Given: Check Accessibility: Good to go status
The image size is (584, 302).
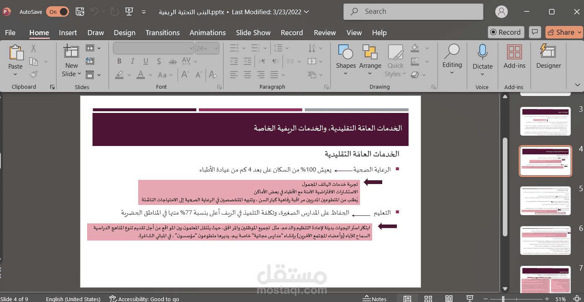Looking at the screenshot, I should point(144,299).
